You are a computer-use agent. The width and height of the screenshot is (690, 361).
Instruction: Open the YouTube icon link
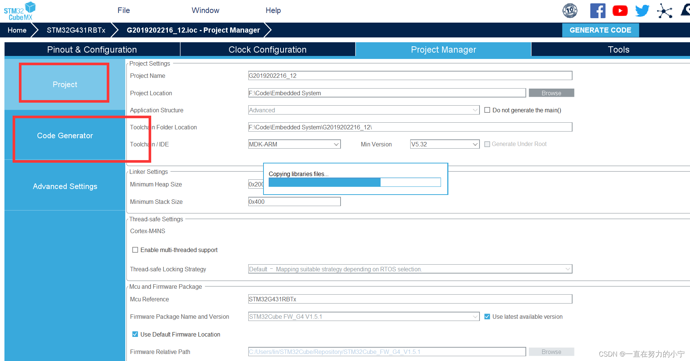point(620,11)
